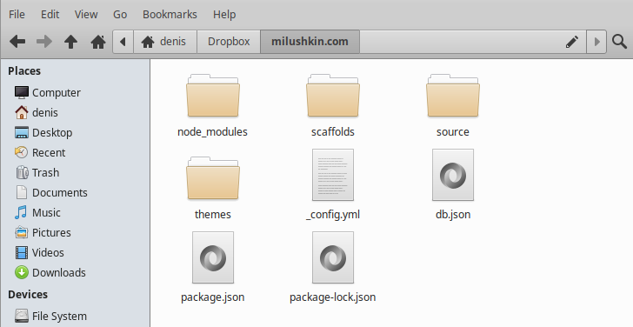This screenshot has width=633, height=327.
Task: Open Desktop in Places sidebar
Action: click(x=43, y=132)
